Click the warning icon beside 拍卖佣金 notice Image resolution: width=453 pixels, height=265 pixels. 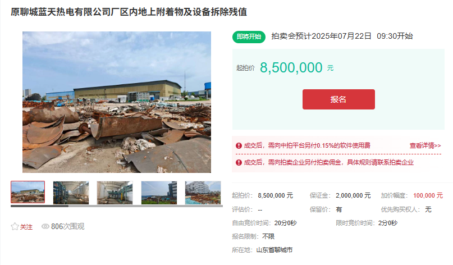tap(239, 162)
